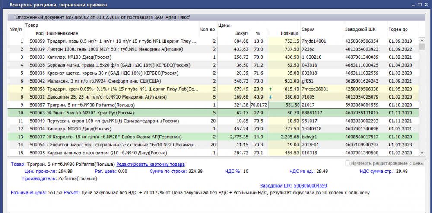Open factory barcode link 5903060004559
This screenshot has height=213, width=432.
tap(310, 186)
